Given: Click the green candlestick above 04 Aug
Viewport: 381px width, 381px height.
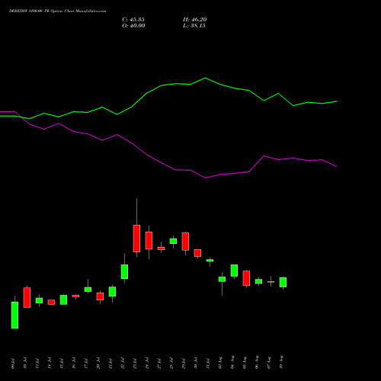Looking at the screenshot, I should point(234,271).
